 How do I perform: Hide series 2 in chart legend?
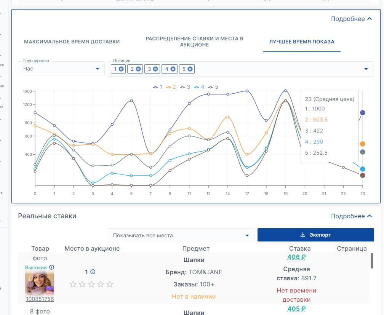pyautogui.click(x=171, y=87)
